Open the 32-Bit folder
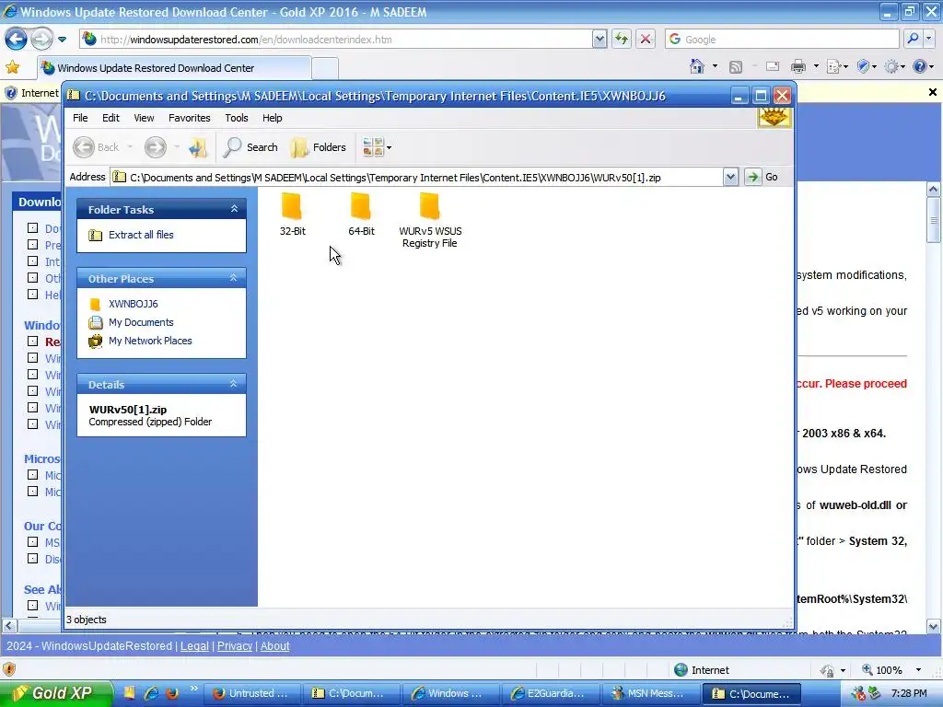 (x=292, y=214)
